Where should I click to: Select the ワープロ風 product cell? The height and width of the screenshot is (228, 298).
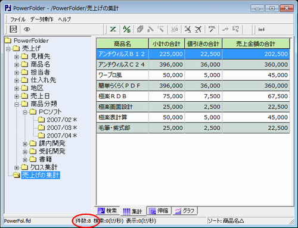pos(122,75)
